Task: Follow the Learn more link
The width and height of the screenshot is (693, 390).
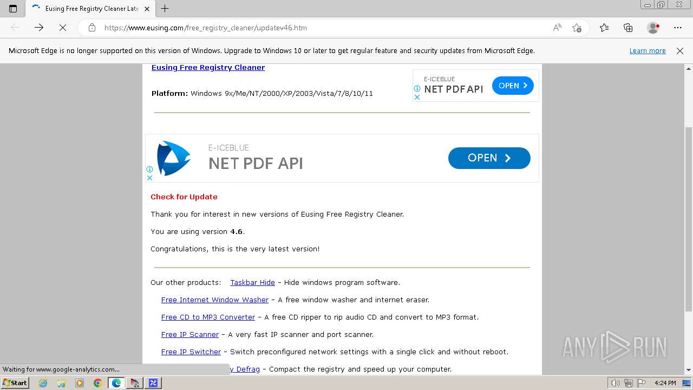Action: click(648, 51)
